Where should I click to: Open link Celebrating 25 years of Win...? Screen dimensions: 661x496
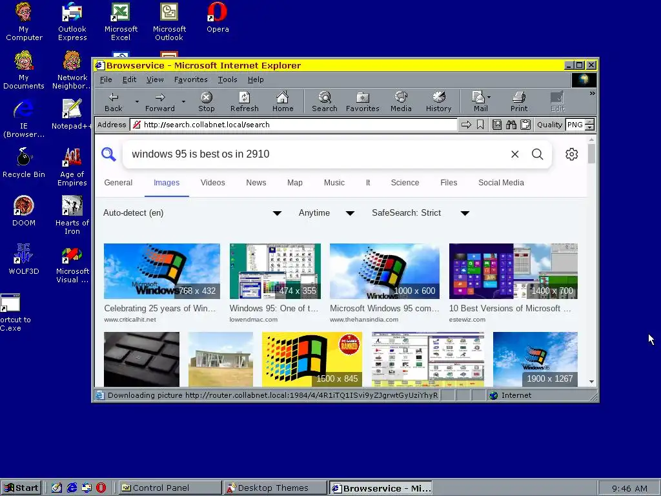(x=160, y=308)
